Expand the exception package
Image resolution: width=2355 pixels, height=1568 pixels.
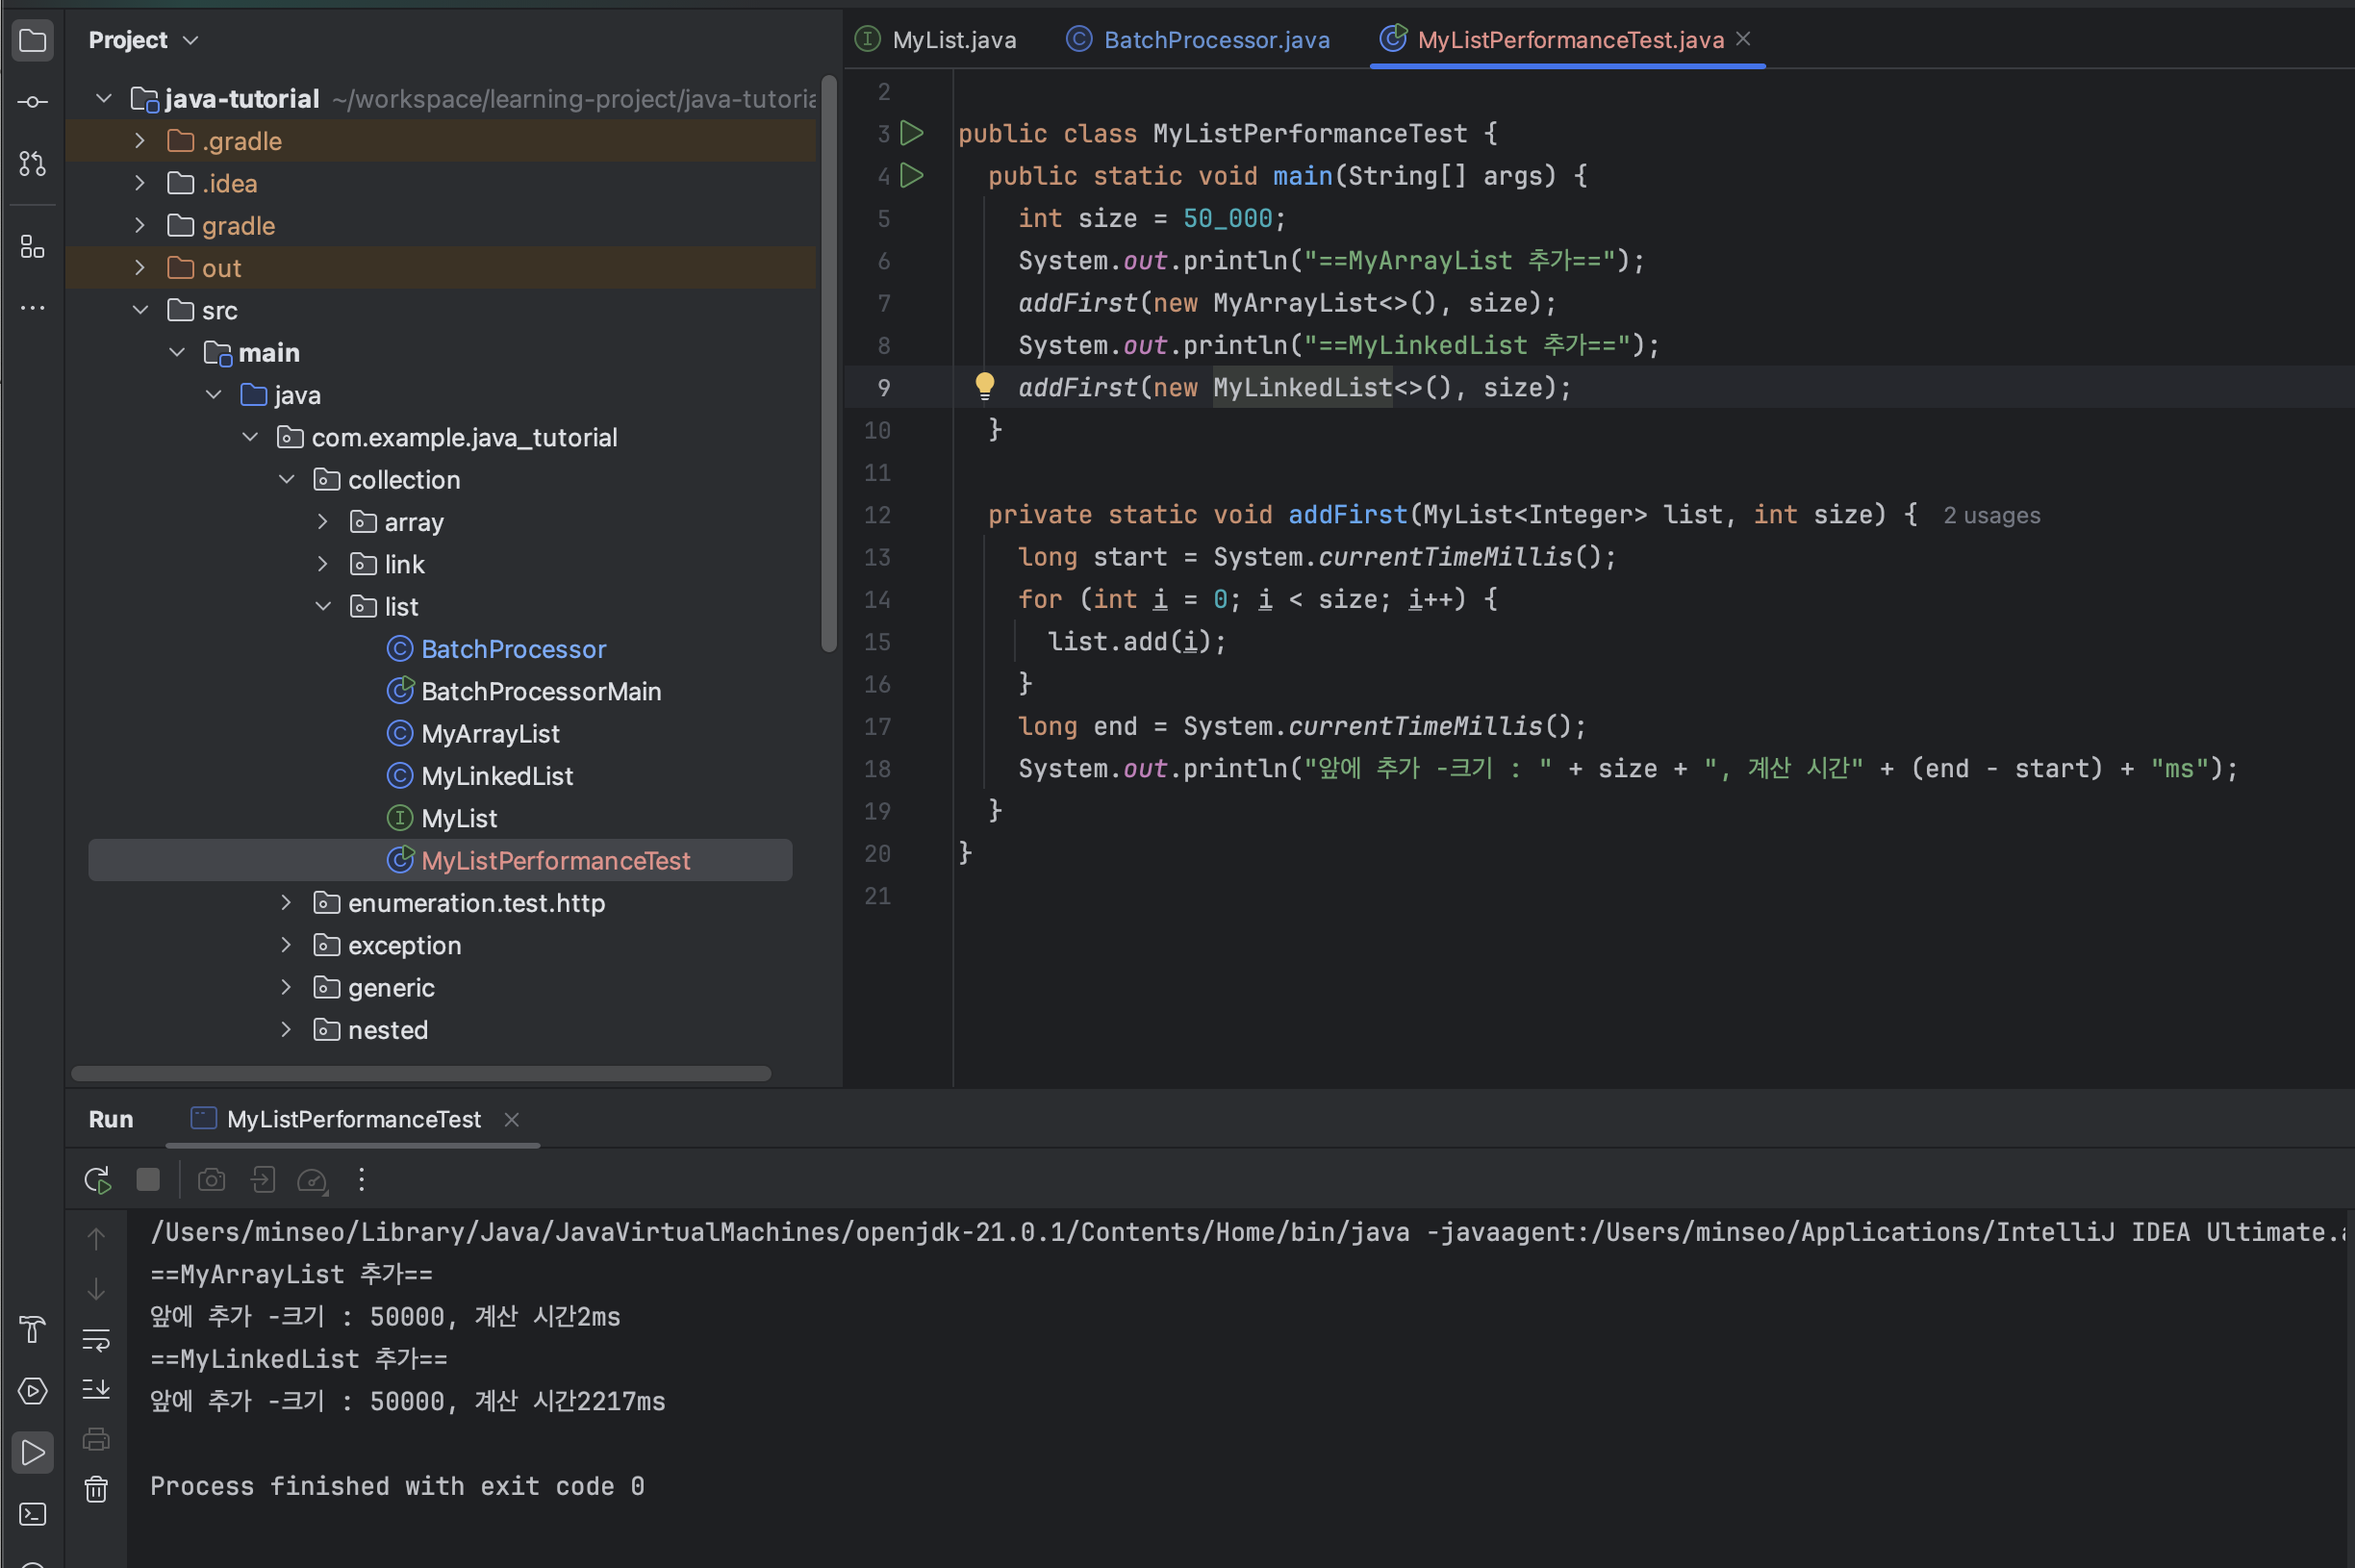(x=286, y=944)
